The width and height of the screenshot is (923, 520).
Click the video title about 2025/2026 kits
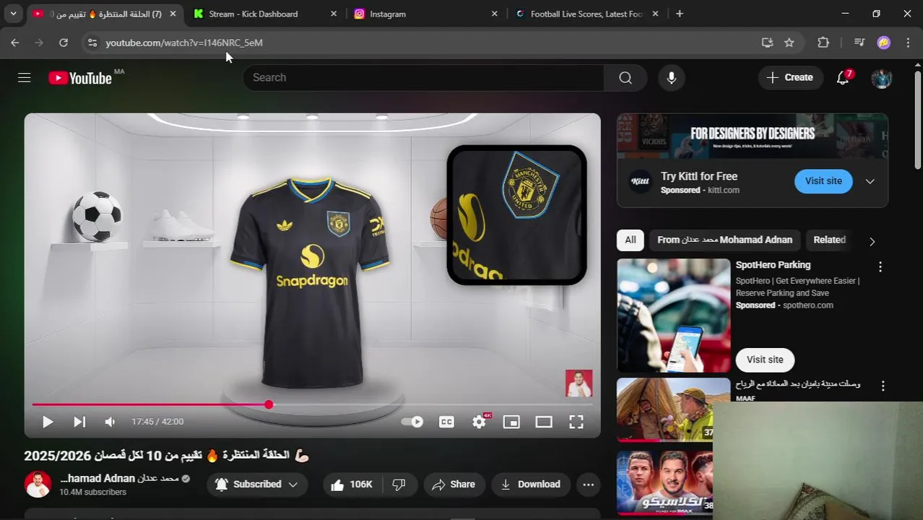(167, 455)
